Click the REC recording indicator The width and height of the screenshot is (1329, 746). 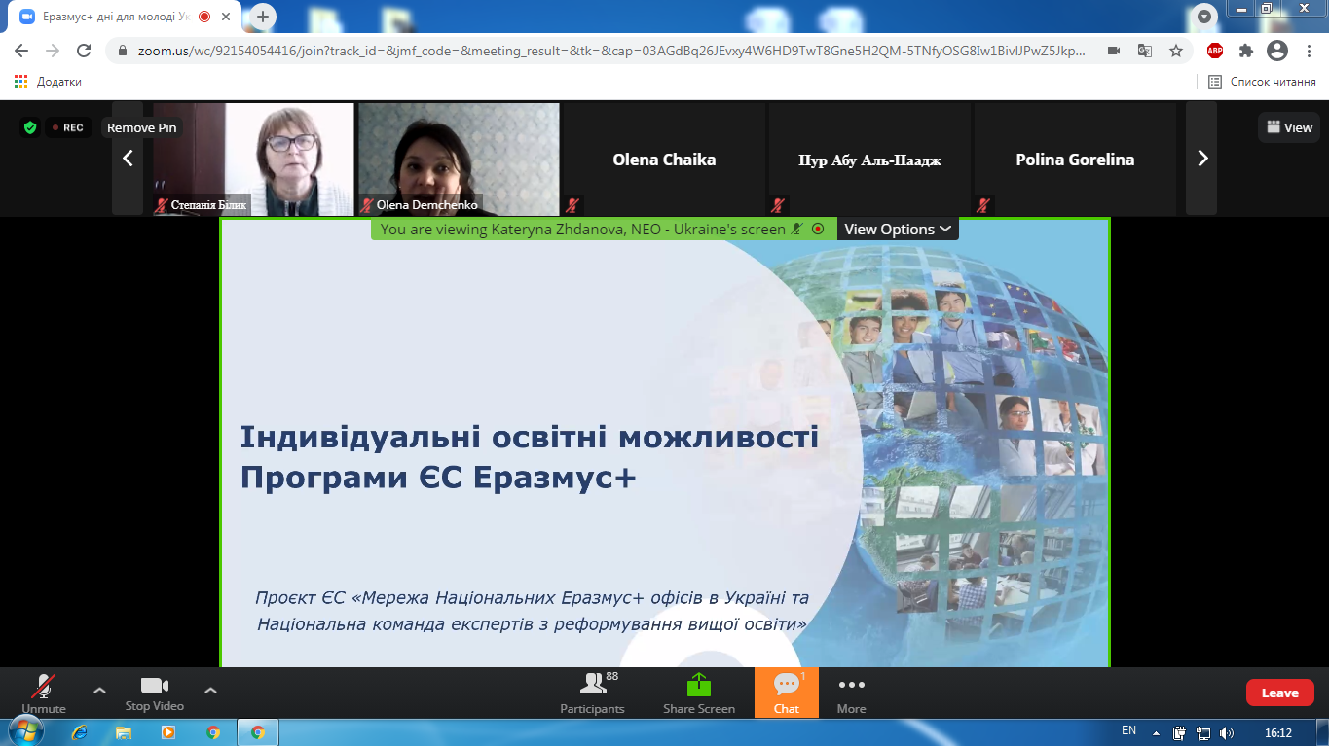point(68,127)
